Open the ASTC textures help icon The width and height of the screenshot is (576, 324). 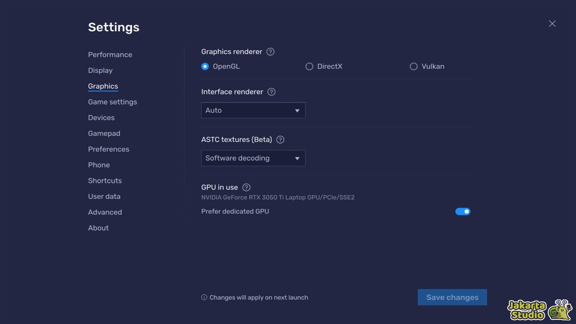[x=280, y=139]
